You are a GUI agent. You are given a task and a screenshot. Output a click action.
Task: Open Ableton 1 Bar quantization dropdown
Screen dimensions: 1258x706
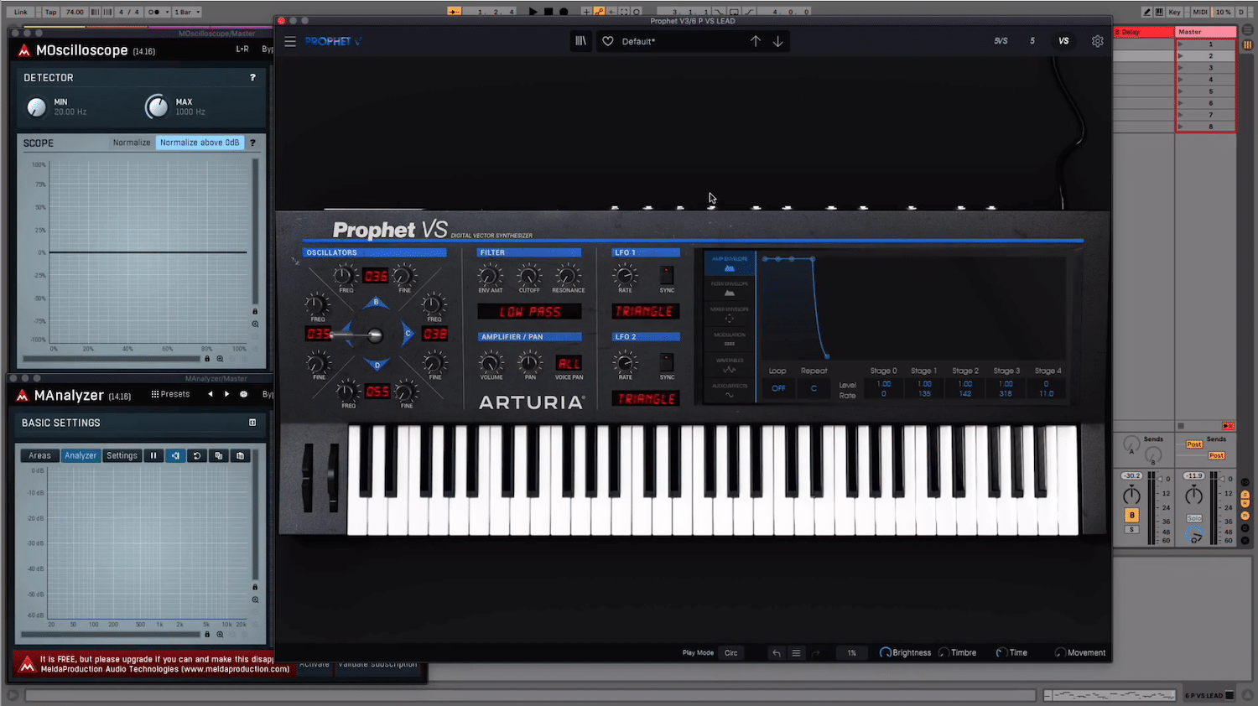[x=187, y=12]
